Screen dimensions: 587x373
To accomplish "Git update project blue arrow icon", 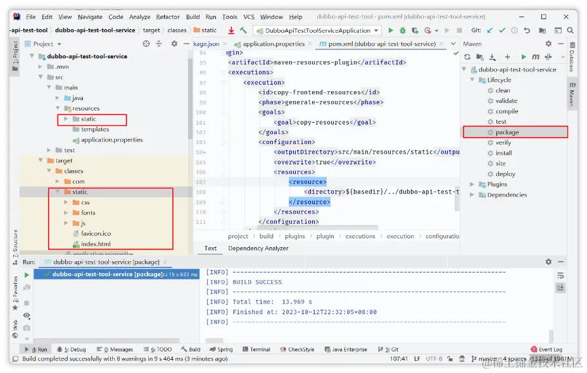I will point(489,30).
